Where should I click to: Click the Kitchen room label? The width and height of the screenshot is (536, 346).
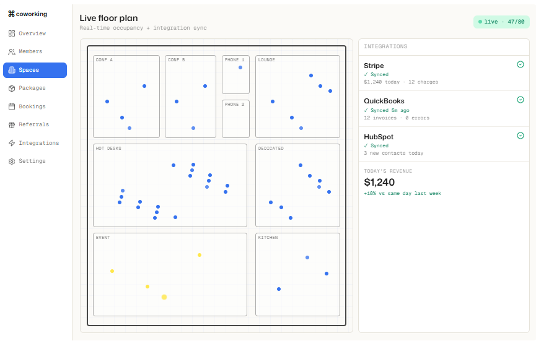tap(268, 238)
